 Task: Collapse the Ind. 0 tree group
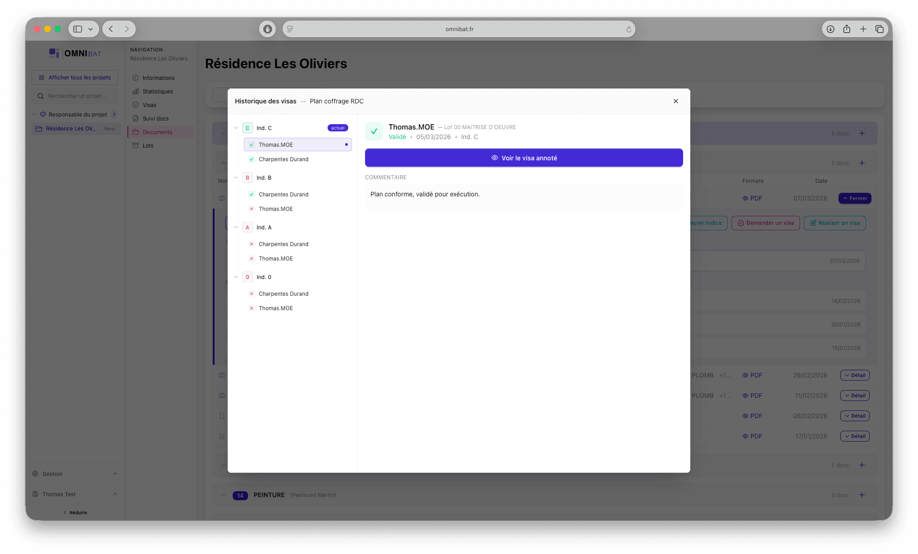pyautogui.click(x=236, y=277)
